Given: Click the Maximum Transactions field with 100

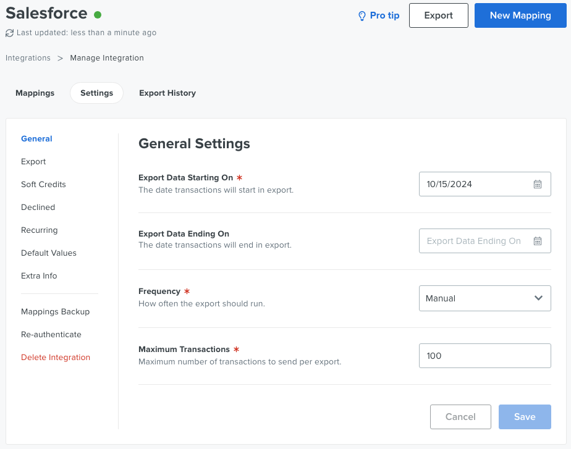Looking at the screenshot, I should click(x=484, y=356).
